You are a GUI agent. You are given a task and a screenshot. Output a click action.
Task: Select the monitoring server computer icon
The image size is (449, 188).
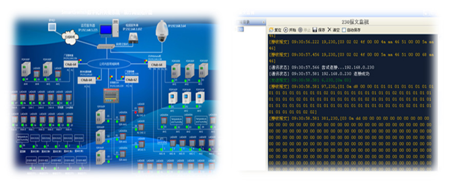109,29
